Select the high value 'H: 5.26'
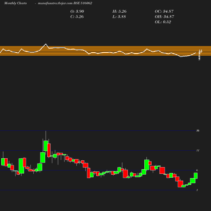Screen dimensions: 211x211 (x=119, y=11)
